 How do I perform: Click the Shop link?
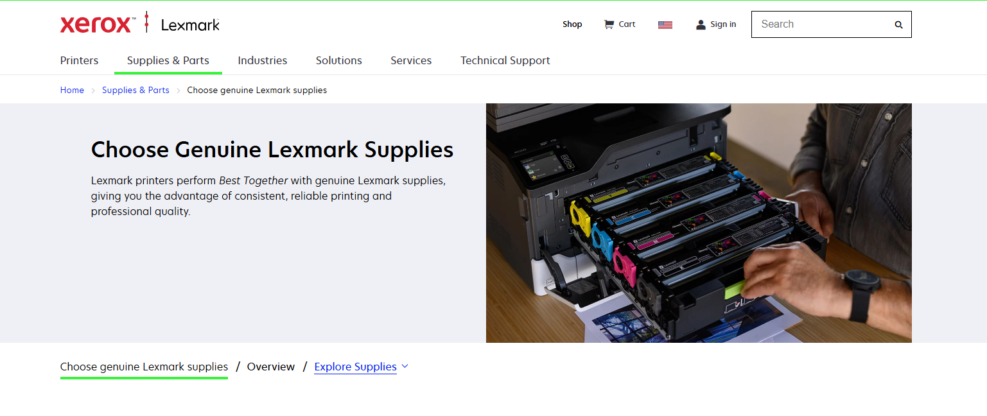(572, 24)
